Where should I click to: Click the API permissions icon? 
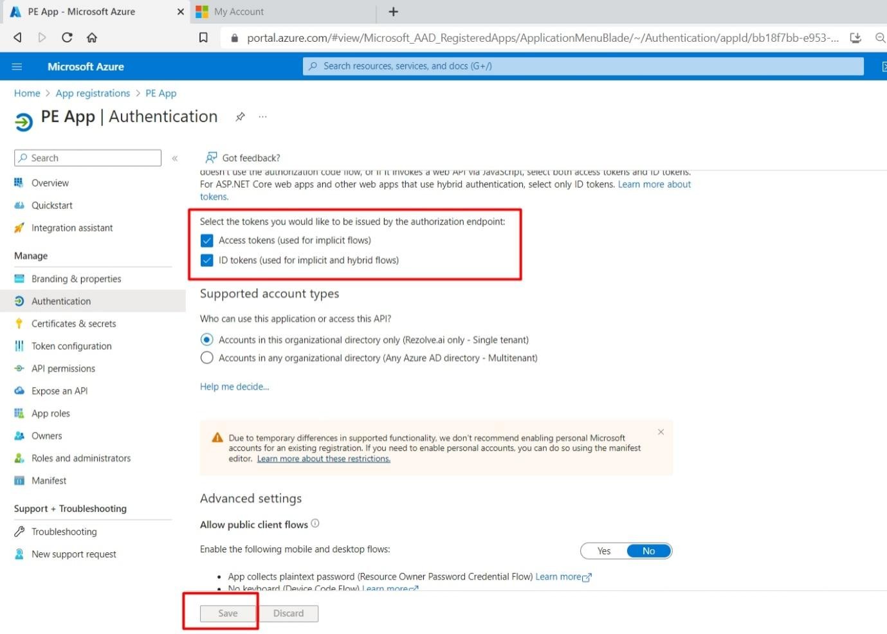click(x=19, y=368)
